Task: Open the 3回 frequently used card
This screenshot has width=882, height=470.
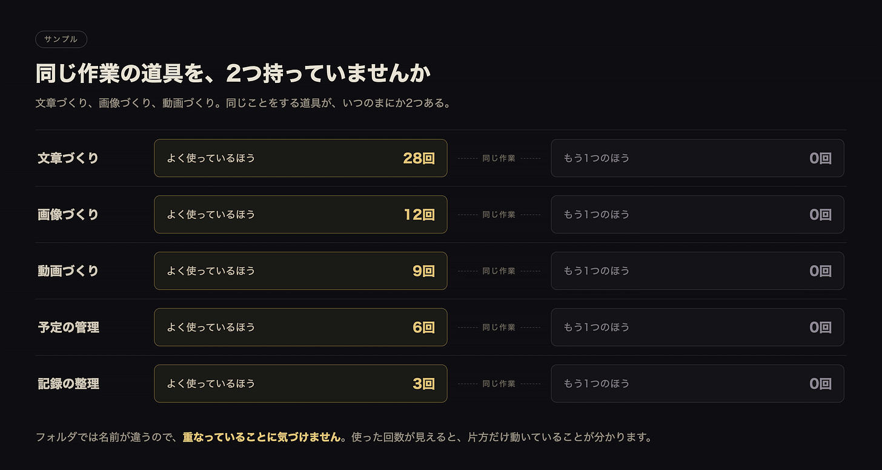Action: click(x=300, y=384)
